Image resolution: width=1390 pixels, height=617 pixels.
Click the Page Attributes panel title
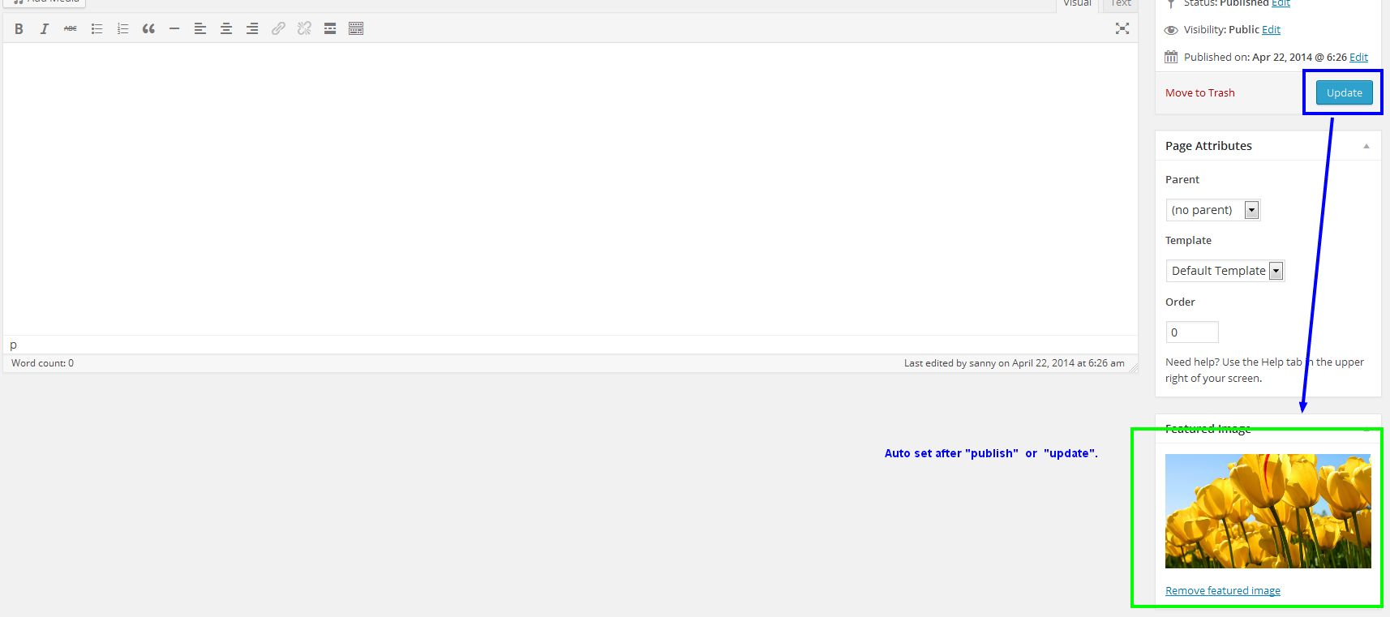pos(1208,146)
